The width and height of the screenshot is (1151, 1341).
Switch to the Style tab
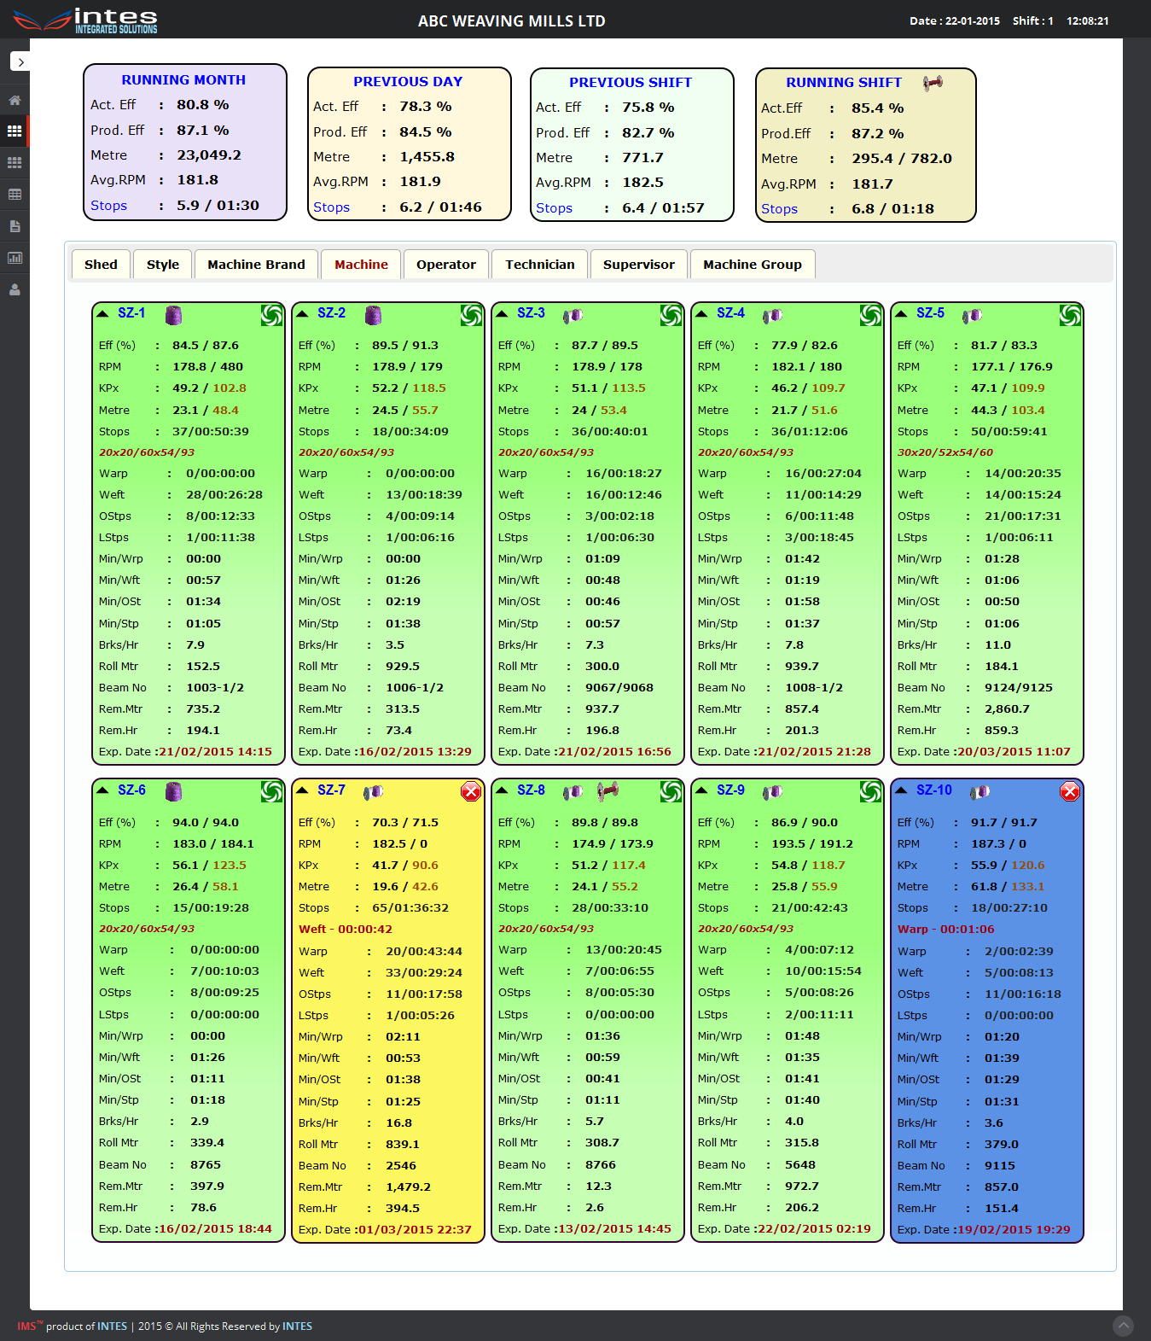click(x=163, y=265)
